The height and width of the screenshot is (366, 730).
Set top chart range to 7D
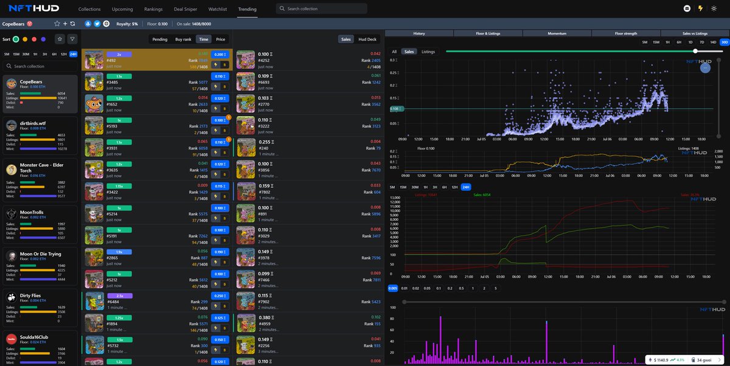coord(701,42)
